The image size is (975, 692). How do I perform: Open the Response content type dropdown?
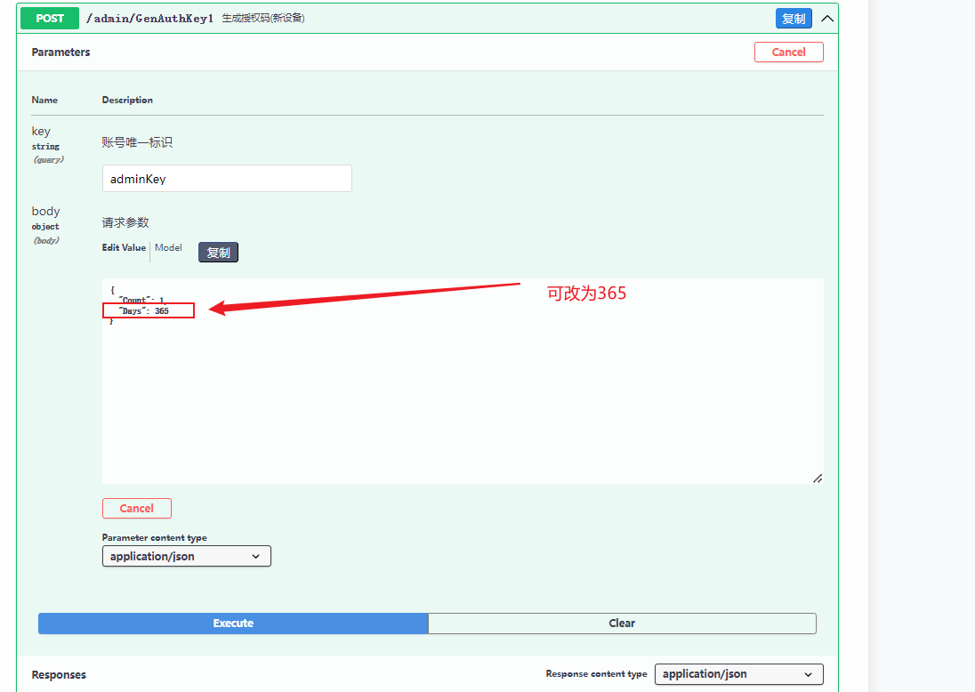[x=738, y=674]
